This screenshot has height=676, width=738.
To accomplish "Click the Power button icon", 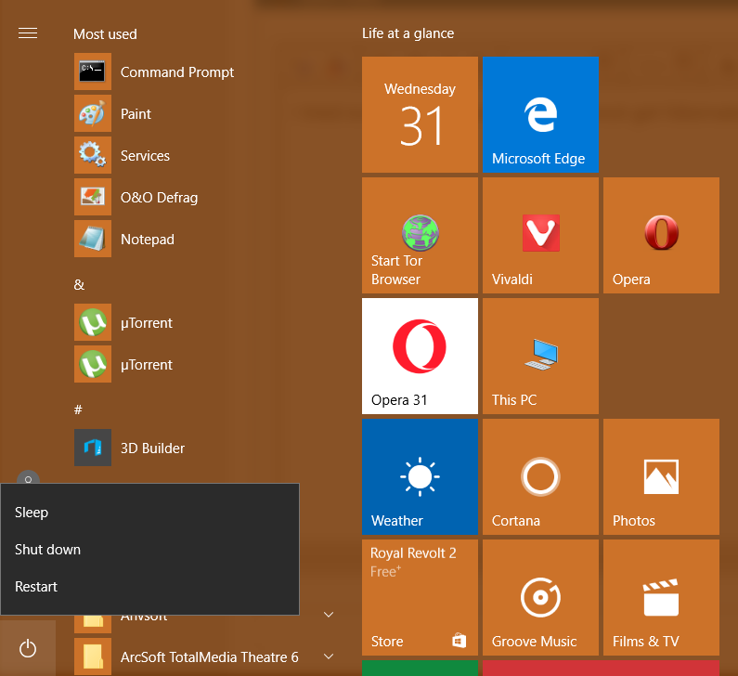I will [x=28, y=648].
